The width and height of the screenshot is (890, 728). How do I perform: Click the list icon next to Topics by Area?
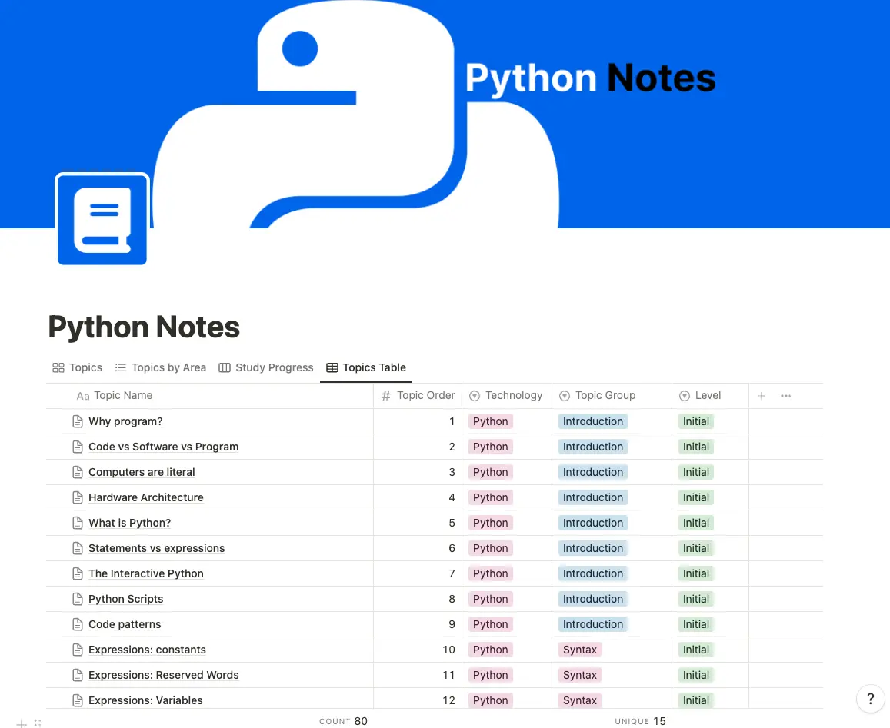click(x=121, y=367)
